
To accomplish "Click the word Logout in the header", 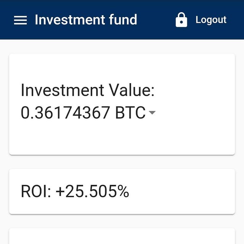I will pyautogui.click(x=211, y=20).
